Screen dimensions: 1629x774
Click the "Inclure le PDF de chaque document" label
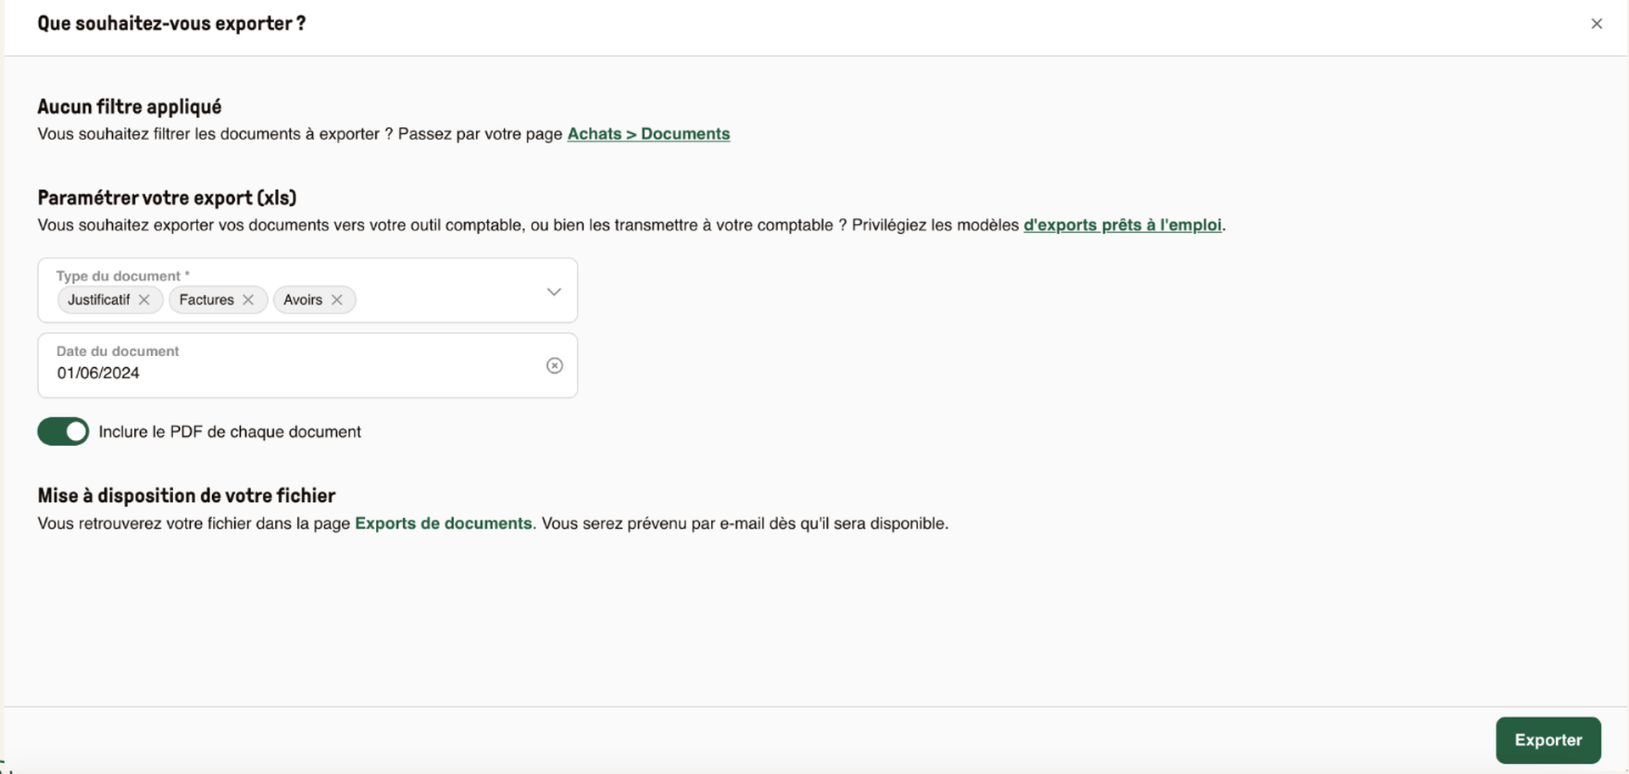[x=230, y=432]
